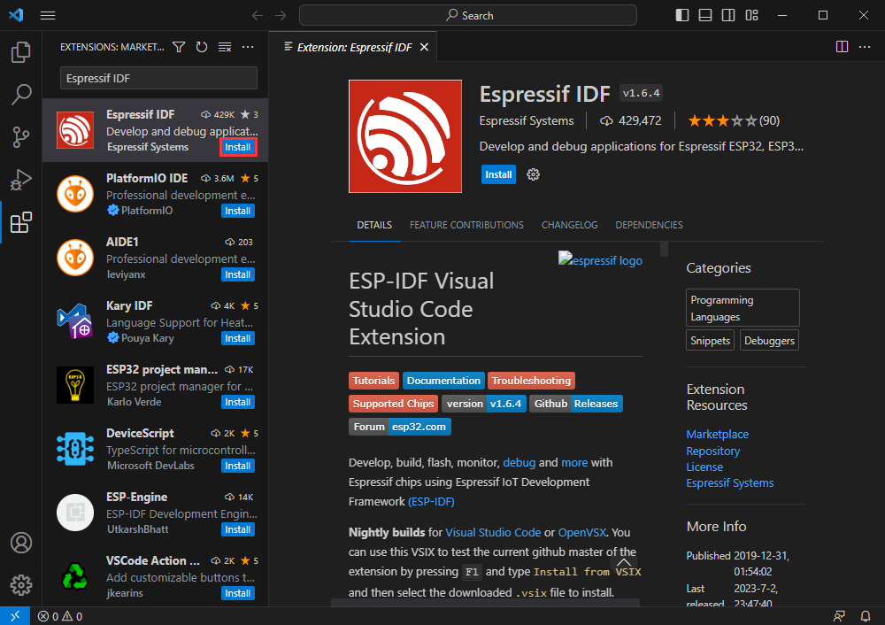
Task: Install the AIDE1 extension
Action: 237,274
